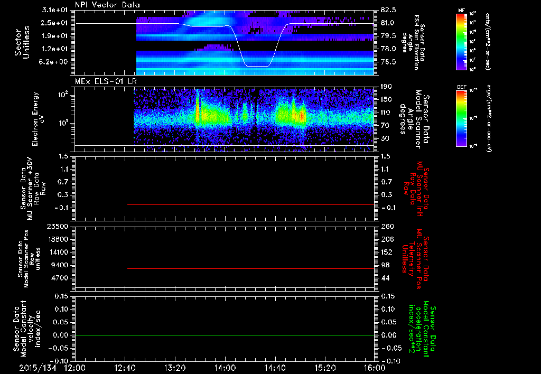Click the 13:20 time axis label

click(x=174, y=368)
